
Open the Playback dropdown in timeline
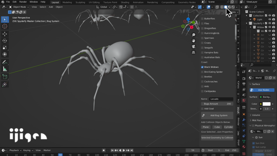coord(15,150)
